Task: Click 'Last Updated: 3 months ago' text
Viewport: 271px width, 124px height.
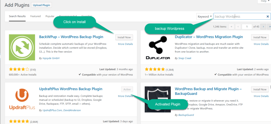Action: (x=116, y=70)
